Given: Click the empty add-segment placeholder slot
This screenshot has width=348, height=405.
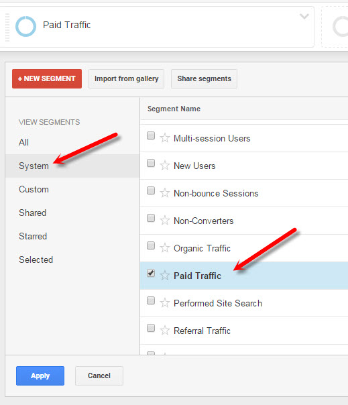Looking at the screenshot, I should click(x=335, y=27).
